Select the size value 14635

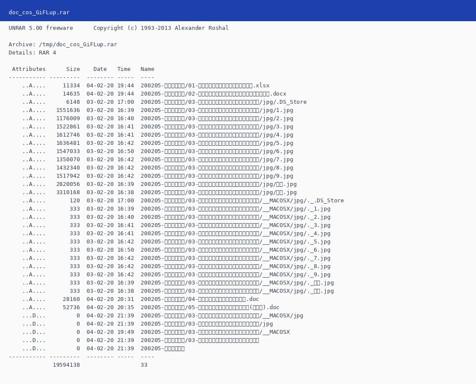[x=71, y=94]
